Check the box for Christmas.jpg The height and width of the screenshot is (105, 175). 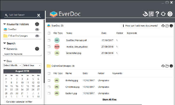tap(49, 87)
